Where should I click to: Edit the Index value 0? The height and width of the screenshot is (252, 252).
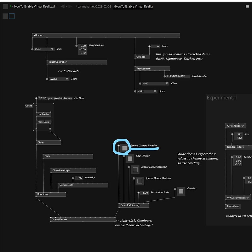[x=155, y=46]
